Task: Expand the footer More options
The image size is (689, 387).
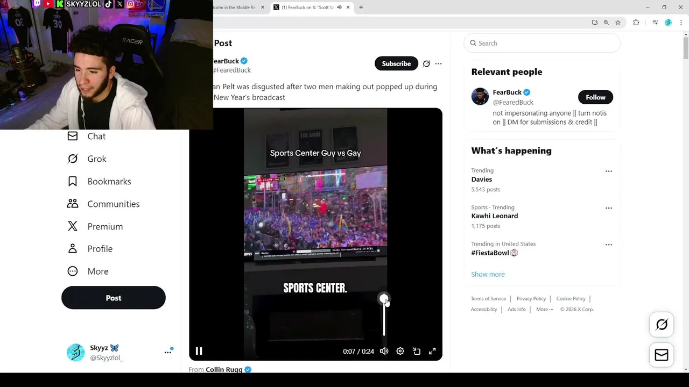Action: pyautogui.click(x=545, y=310)
